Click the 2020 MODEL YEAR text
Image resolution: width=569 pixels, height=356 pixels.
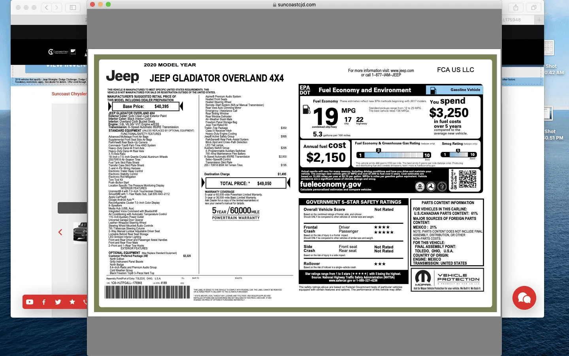tap(170, 65)
